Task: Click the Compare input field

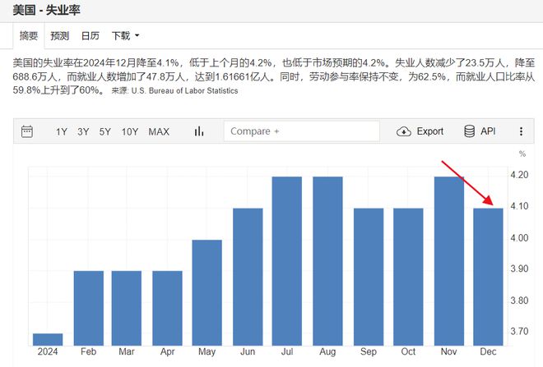Action: [x=302, y=131]
